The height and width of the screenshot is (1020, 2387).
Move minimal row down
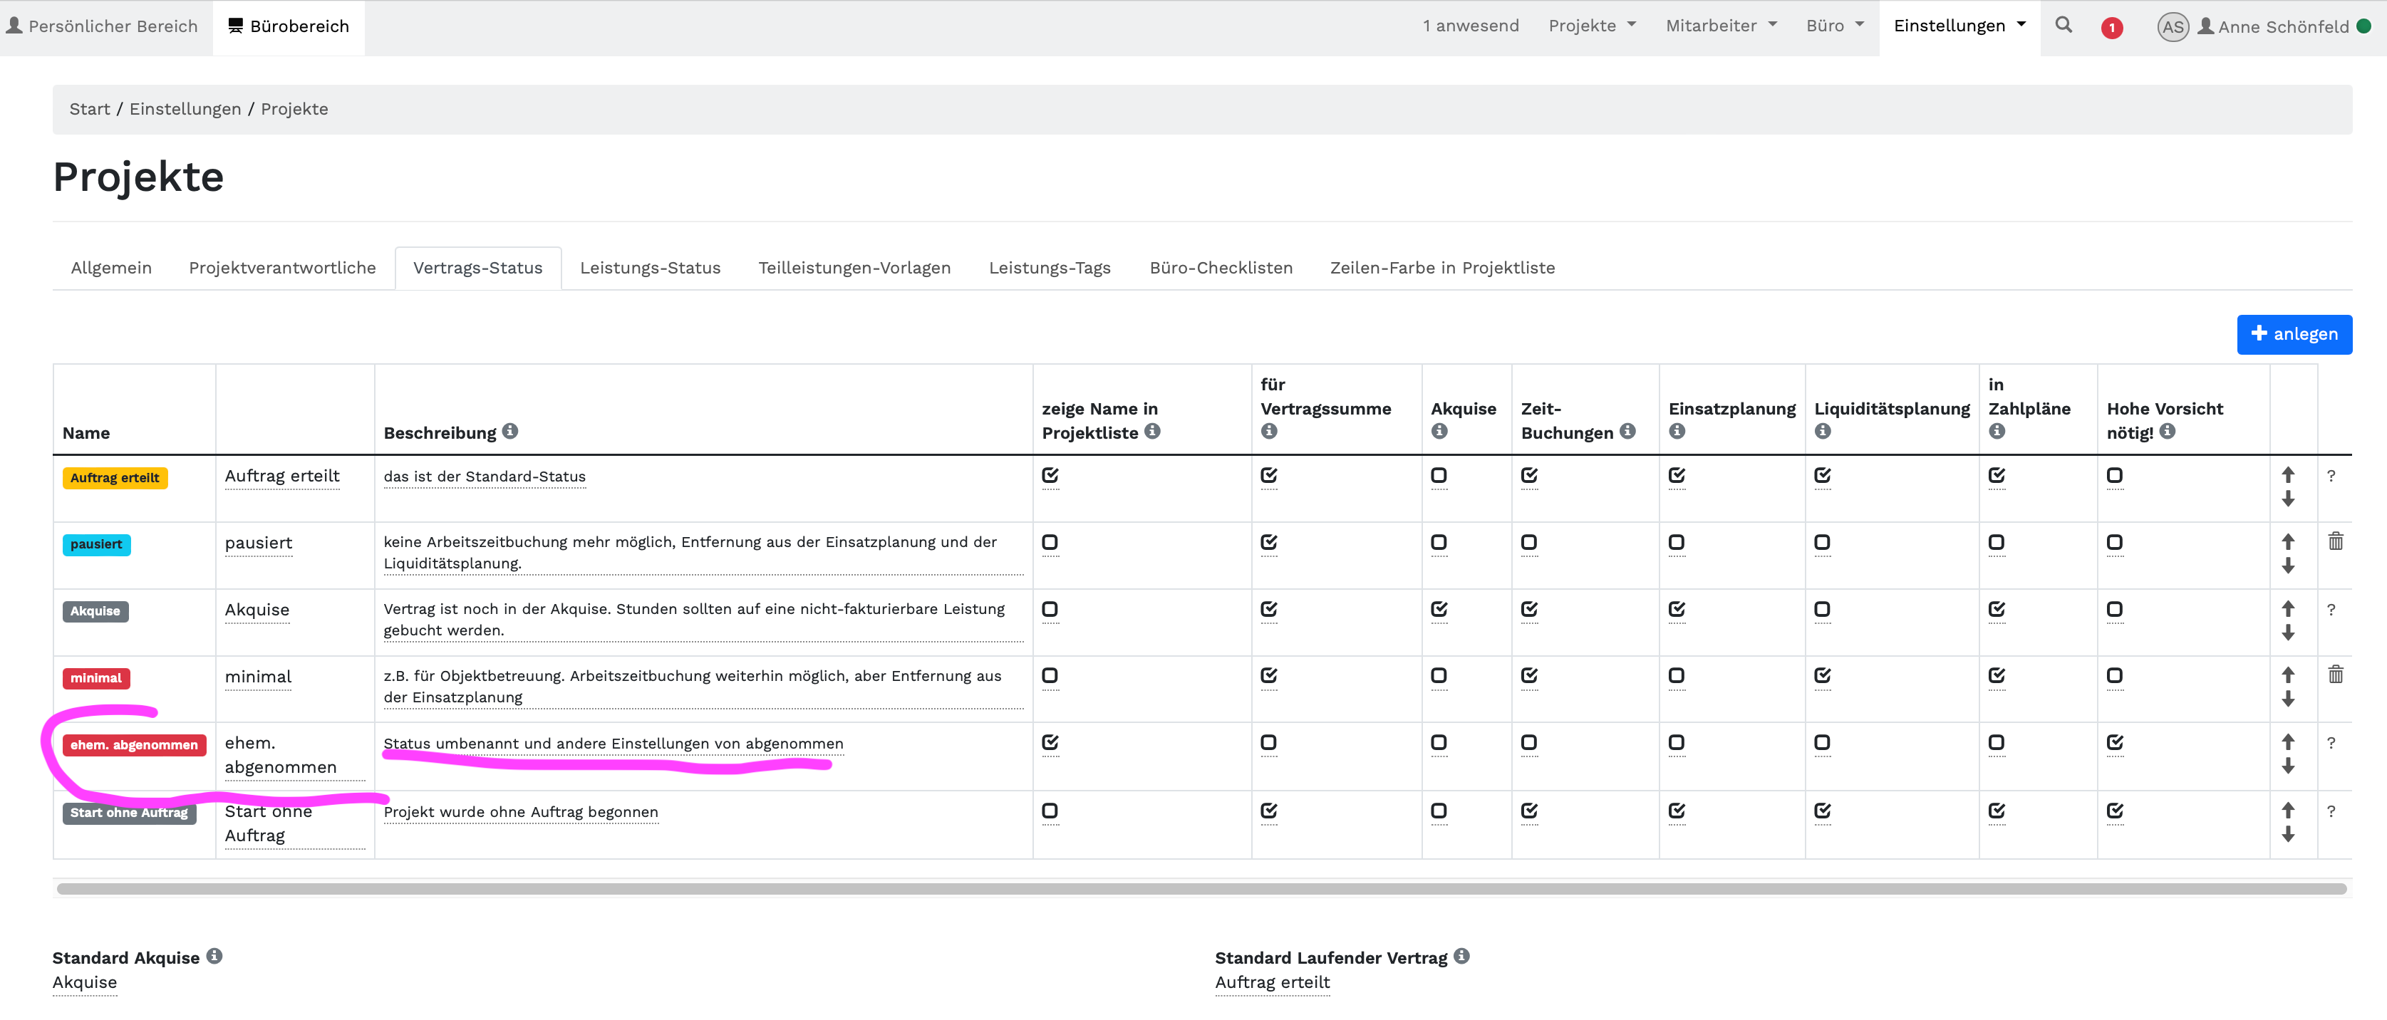click(x=2288, y=699)
